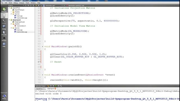The width and height of the screenshot is (180, 101).
Task: Click synchronize with editor link icon
Action: tap(28, 6)
